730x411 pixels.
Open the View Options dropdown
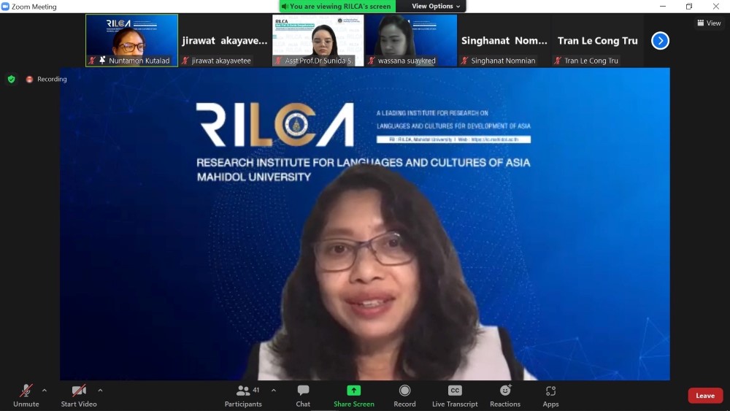coord(436,6)
